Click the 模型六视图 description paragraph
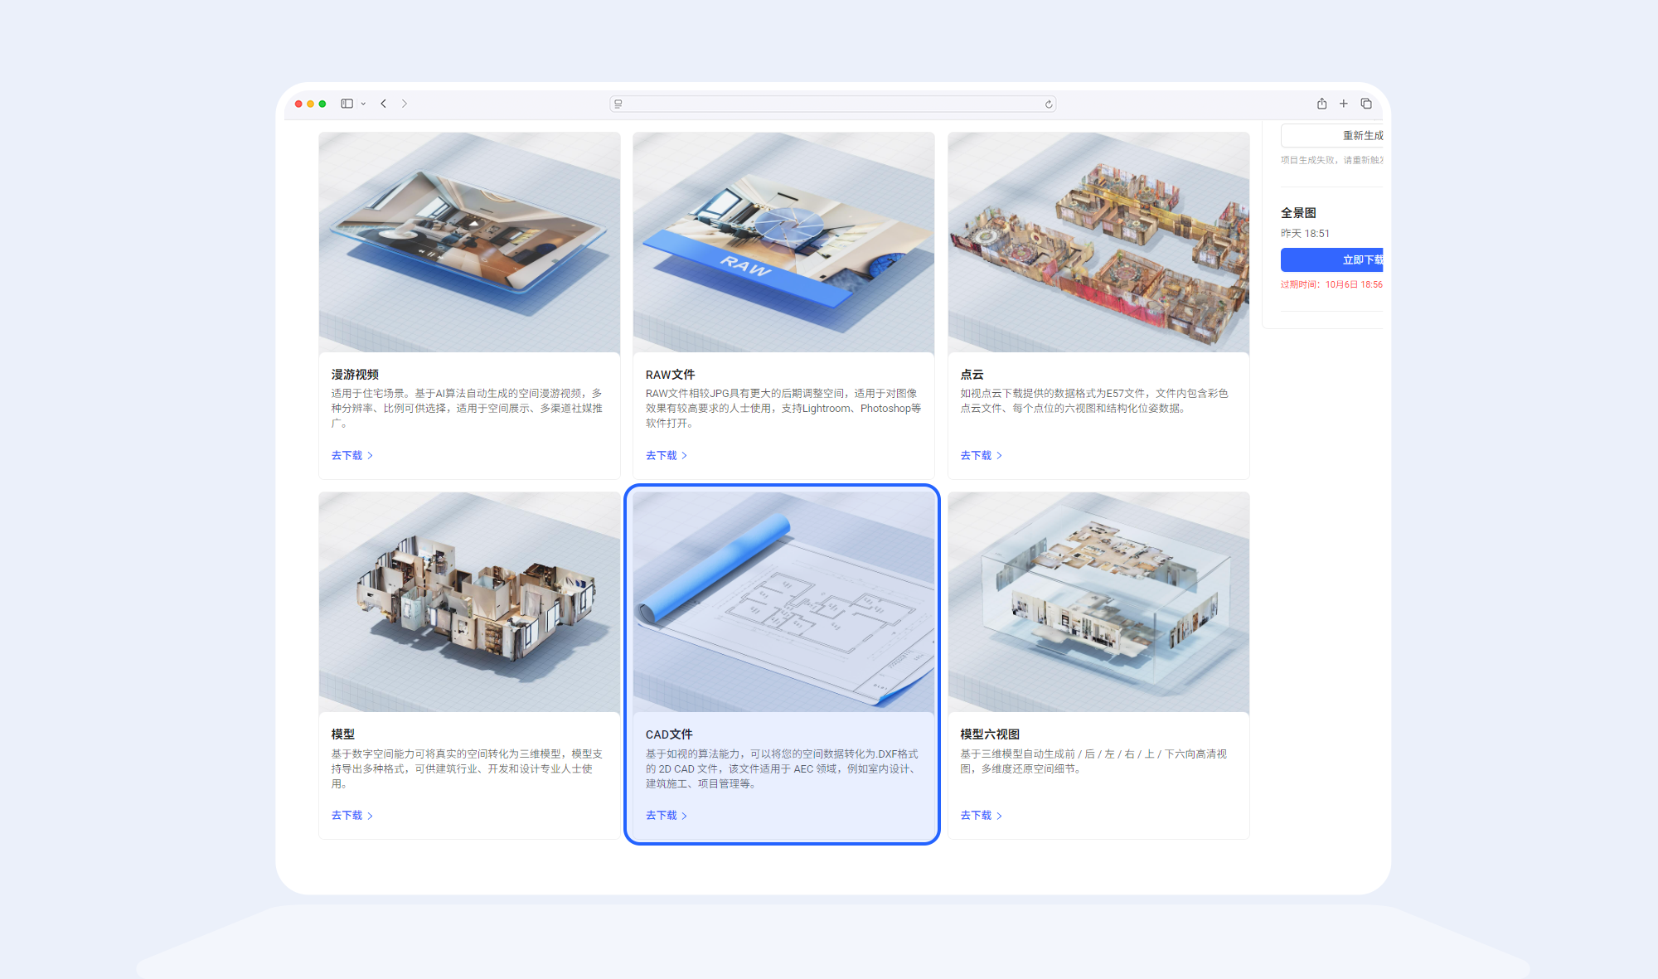Screen dimensions: 1658x979 [1093, 761]
